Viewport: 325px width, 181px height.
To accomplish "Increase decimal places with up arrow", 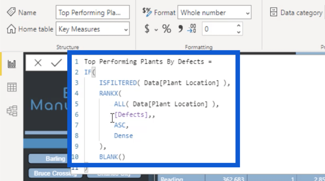I will 239,25.
